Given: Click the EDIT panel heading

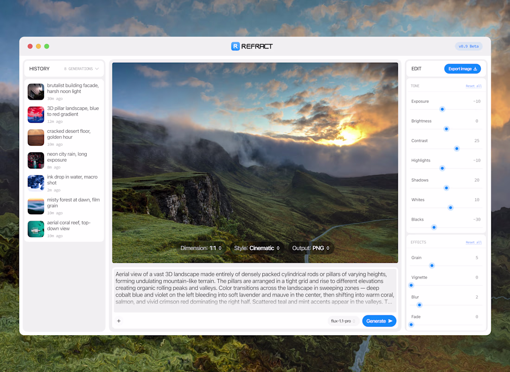Looking at the screenshot, I should (x=416, y=69).
